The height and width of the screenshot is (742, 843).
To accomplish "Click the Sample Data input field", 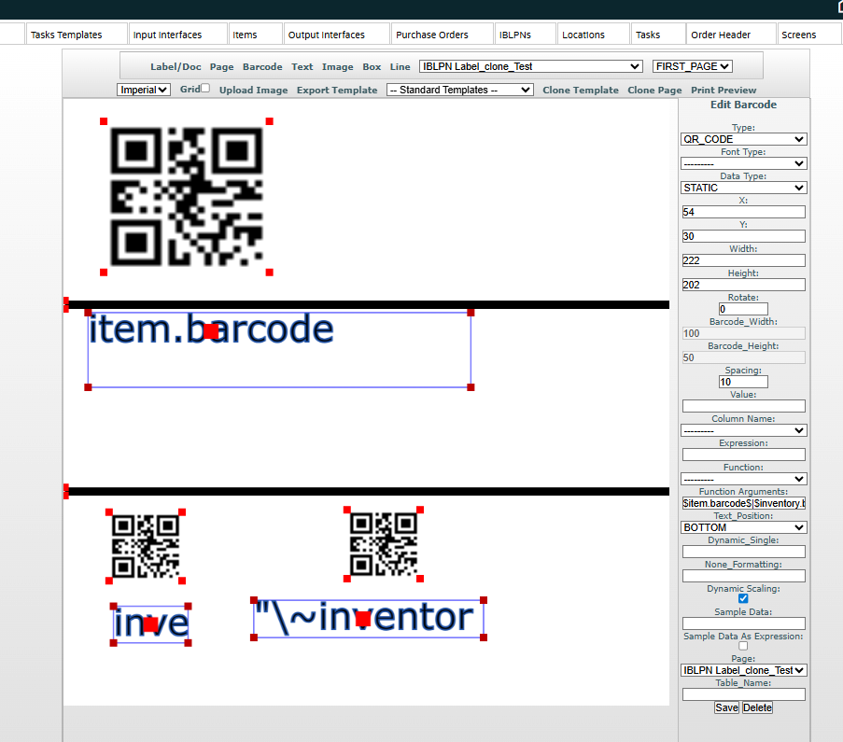I will [x=743, y=623].
